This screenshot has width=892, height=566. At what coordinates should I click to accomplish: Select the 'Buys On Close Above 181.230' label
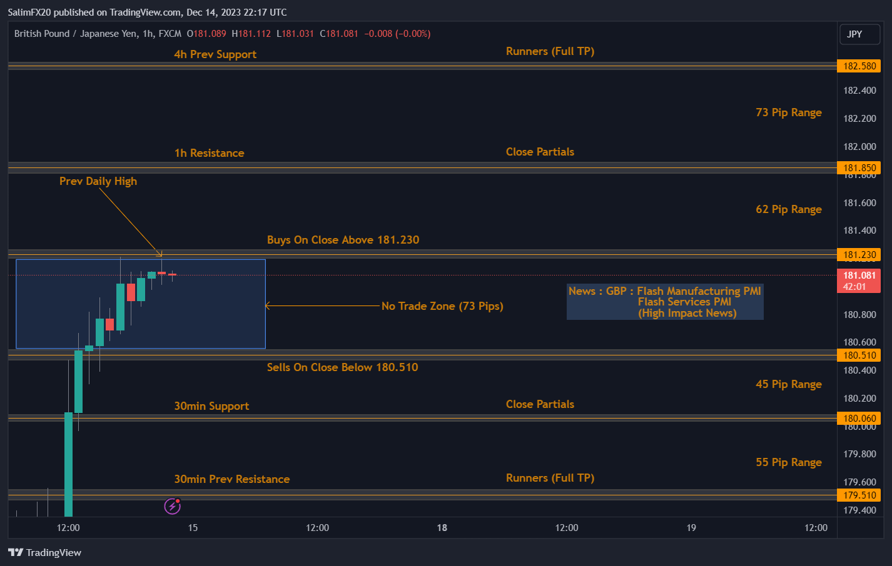tap(343, 240)
